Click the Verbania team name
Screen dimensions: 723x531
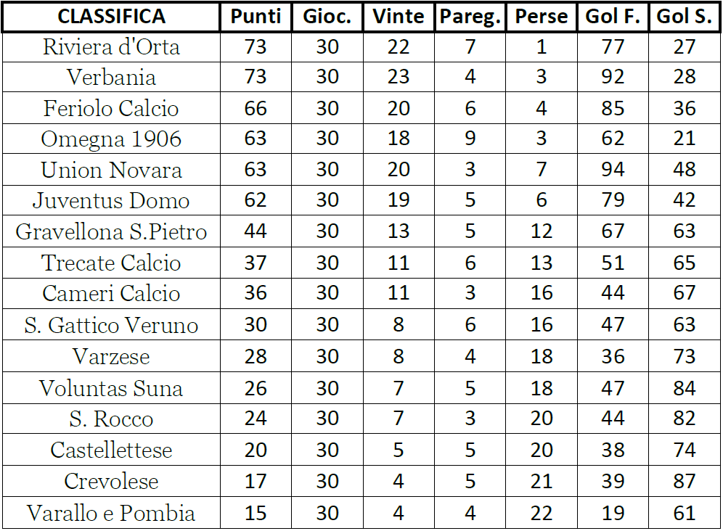coord(111,77)
